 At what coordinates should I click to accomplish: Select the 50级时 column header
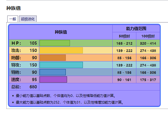(124, 36)
